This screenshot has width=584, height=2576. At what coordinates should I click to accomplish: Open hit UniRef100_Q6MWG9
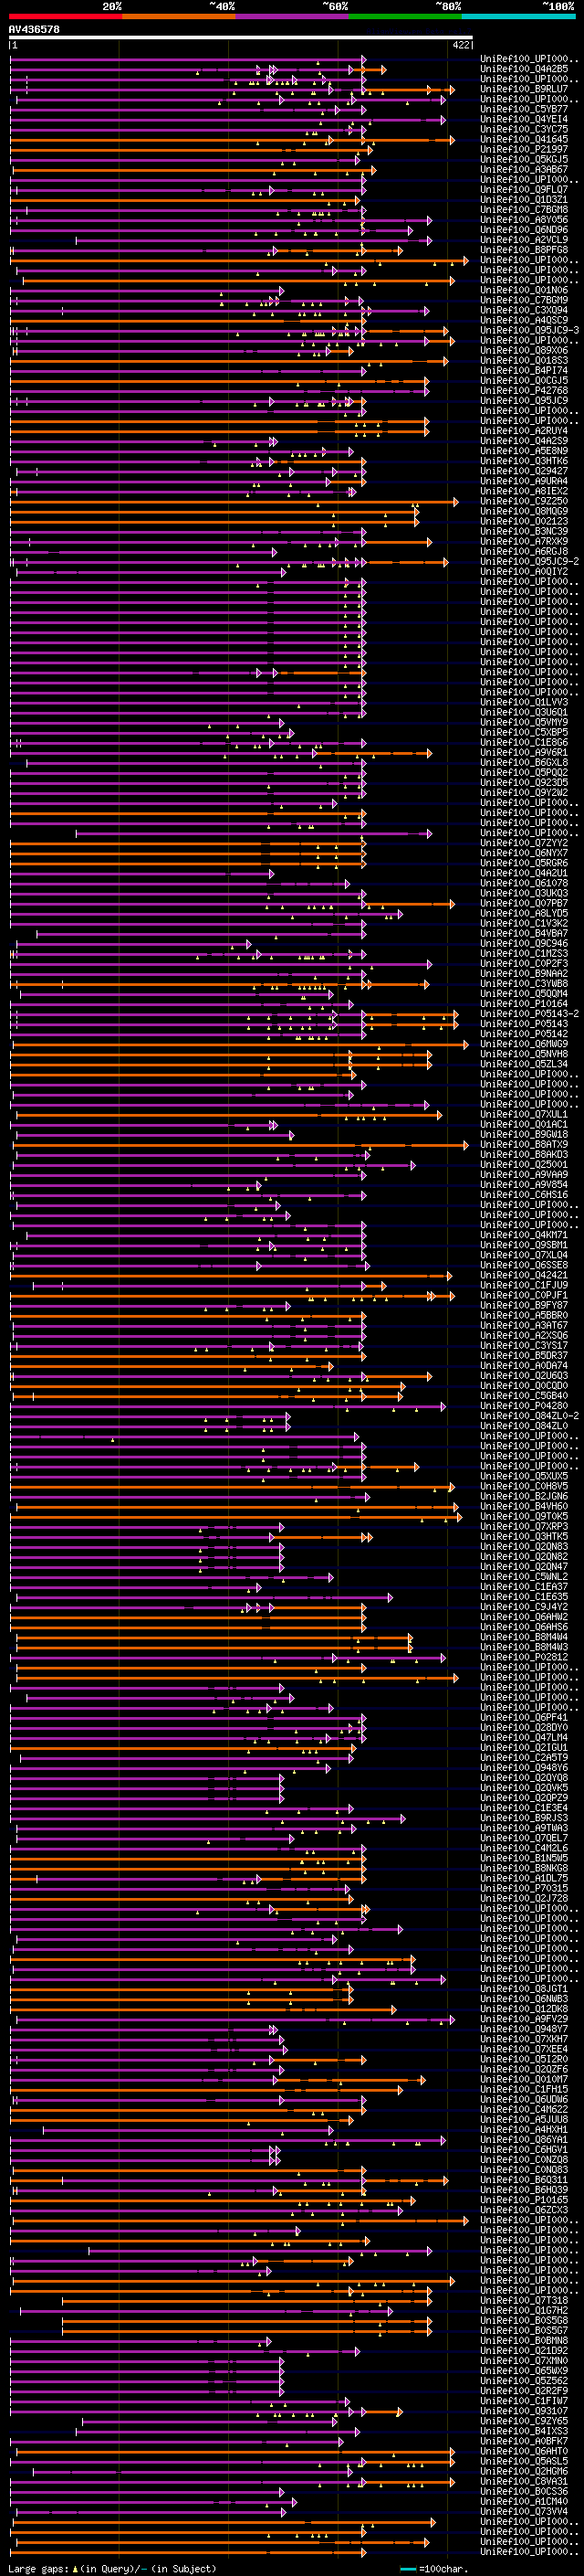(x=523, y=1044)
